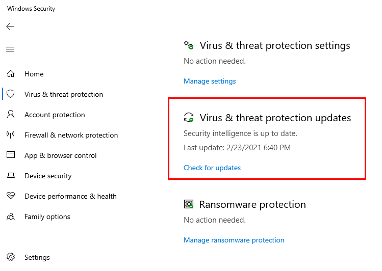The image size is (382, 271).
Task: Click the Settings gear icon
Action: pyautogui.click(x=11, y=257)
